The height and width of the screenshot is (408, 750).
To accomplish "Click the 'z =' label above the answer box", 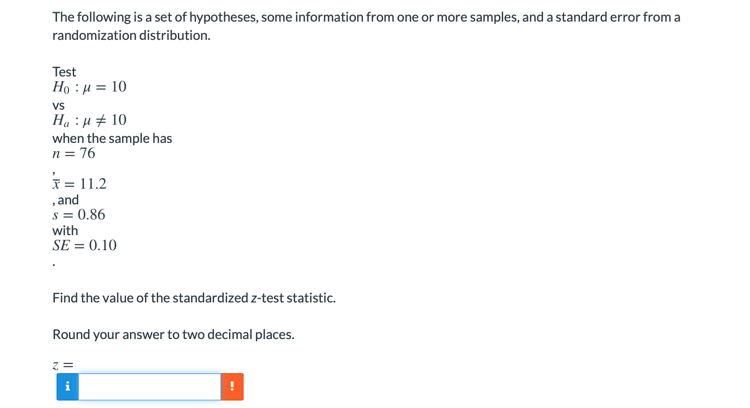I will [x=62, y=364].
